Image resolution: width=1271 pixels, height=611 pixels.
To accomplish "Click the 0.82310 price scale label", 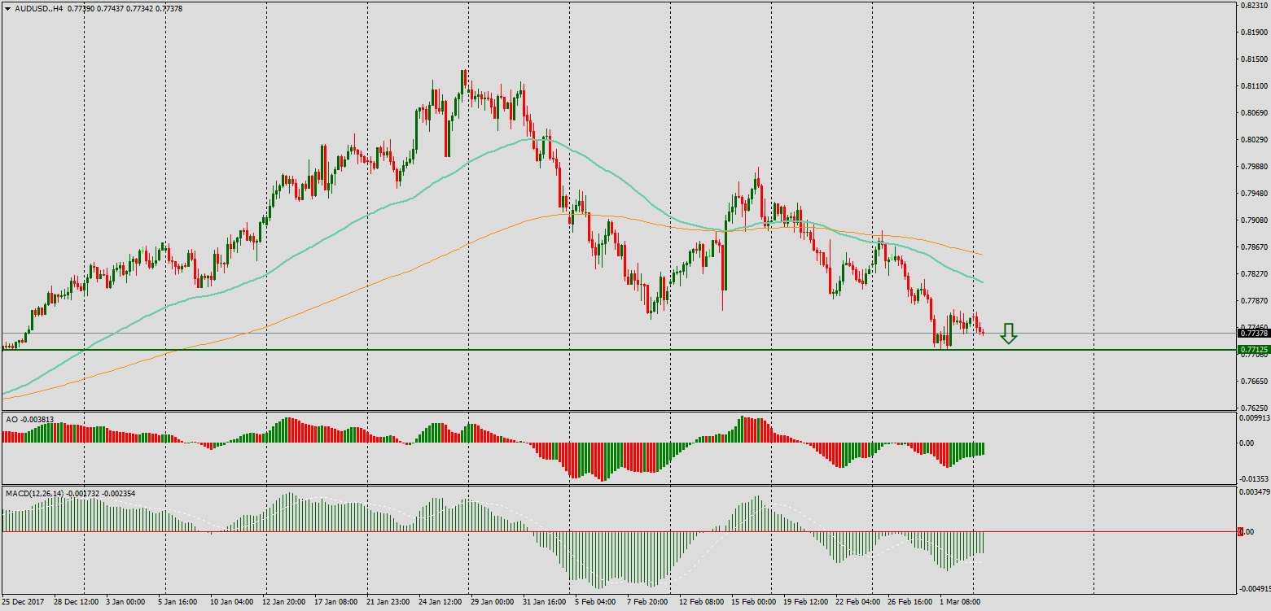I will point(1254,5).
